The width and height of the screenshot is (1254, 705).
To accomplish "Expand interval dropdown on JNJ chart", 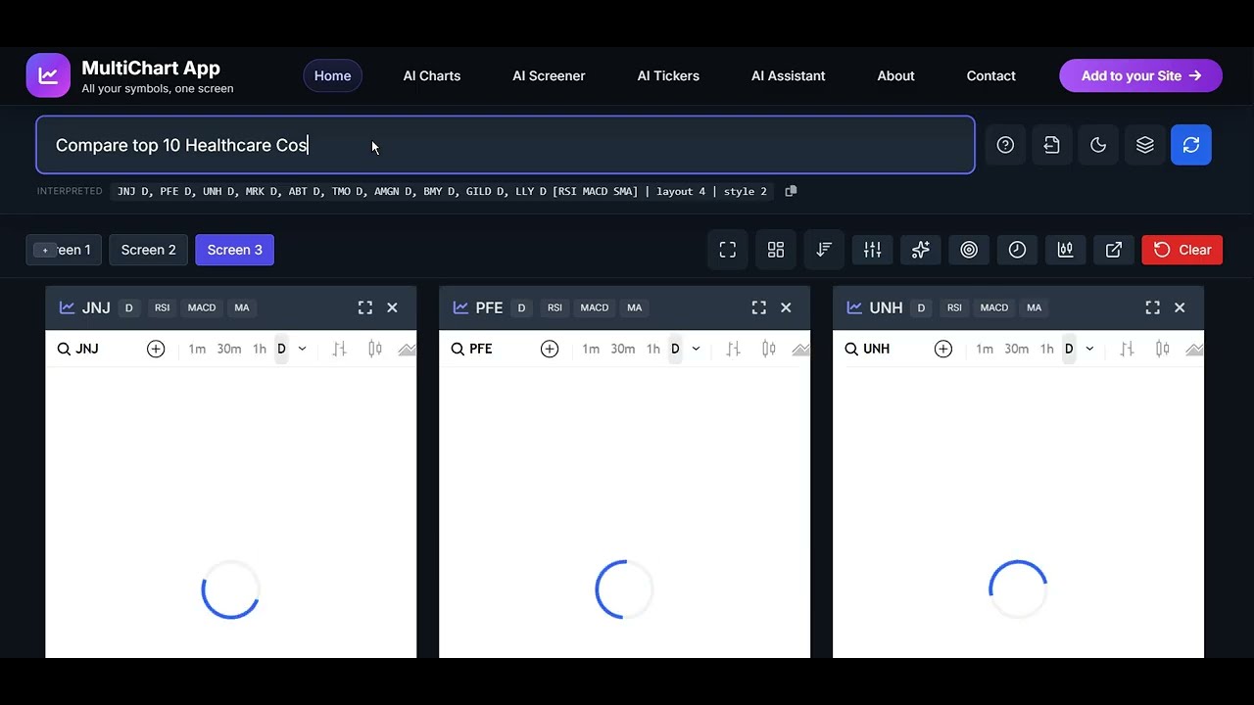I will 302,349.
